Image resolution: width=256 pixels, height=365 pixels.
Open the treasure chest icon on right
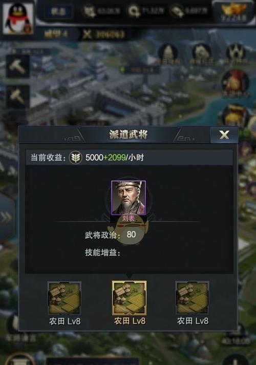[x=235, y=116]
